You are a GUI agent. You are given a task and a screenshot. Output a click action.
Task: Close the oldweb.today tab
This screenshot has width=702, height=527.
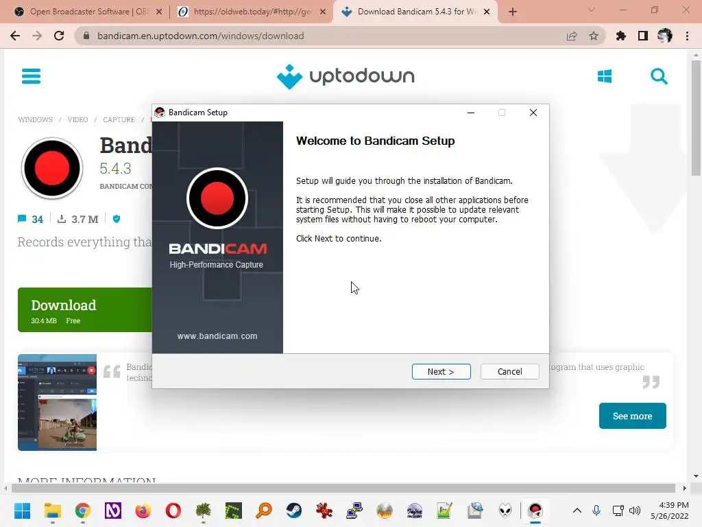click(323, 12)
